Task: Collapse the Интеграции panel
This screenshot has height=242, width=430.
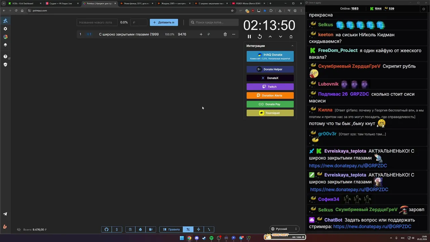Action: pos(292,46)
